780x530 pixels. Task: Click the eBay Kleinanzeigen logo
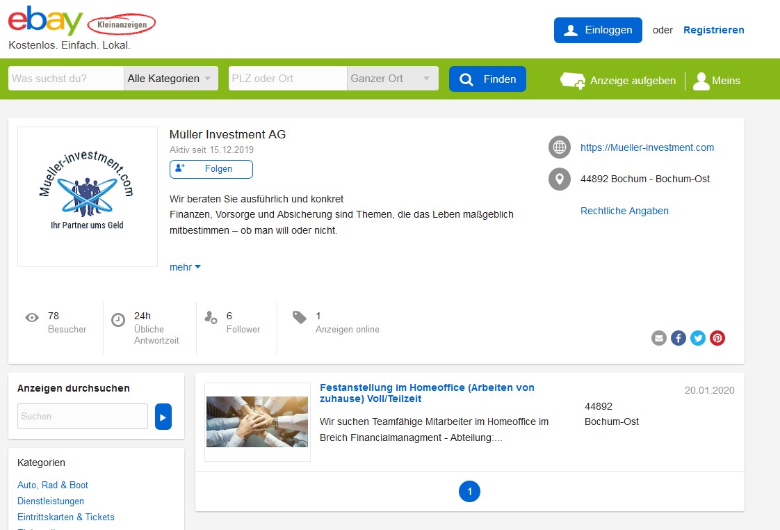[x=82, y=22]
